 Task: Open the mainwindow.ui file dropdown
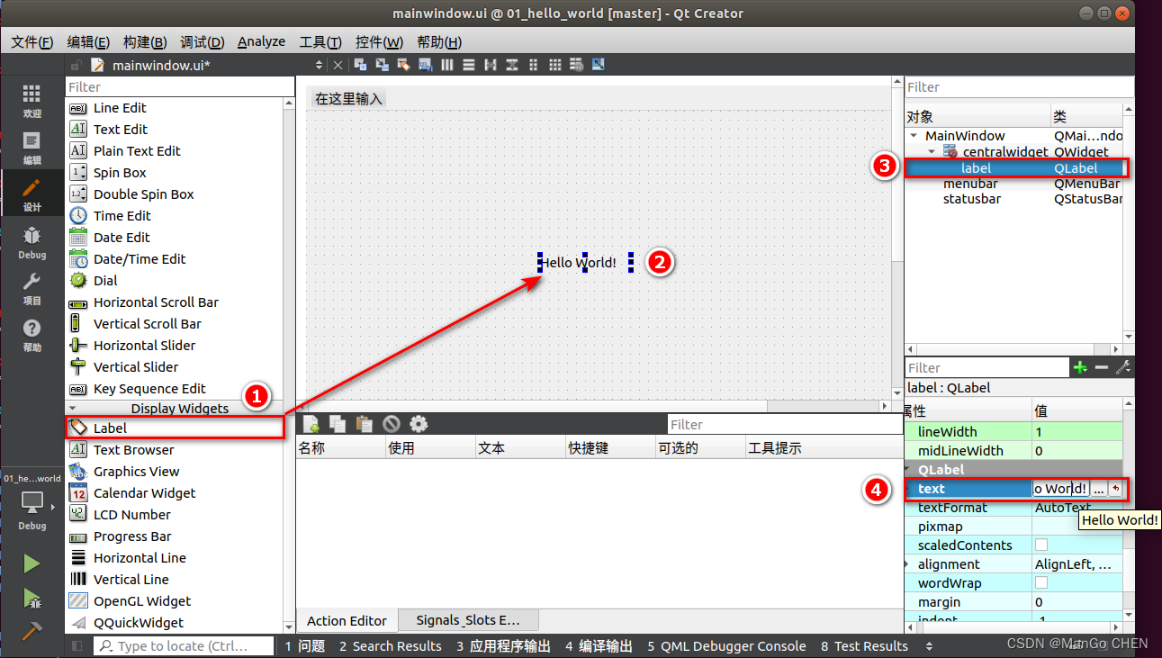pos(319,65)
